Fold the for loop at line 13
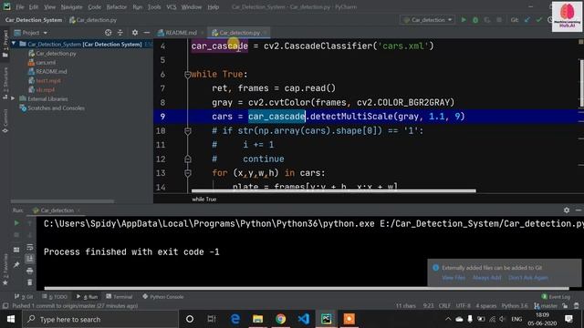 188,173
